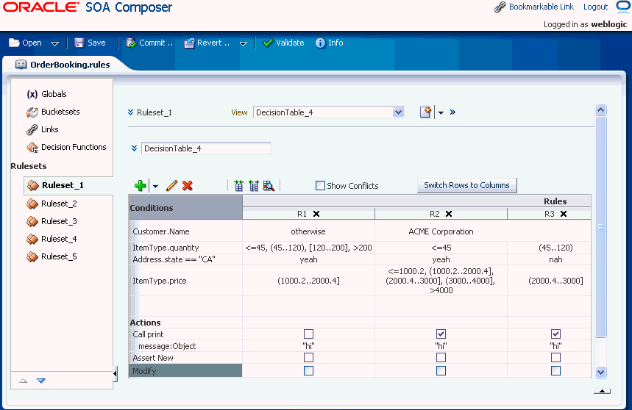This screenshot has width=632, height=410.
Task: Select Ruleset_3 in the list
Action: [52, 221]
